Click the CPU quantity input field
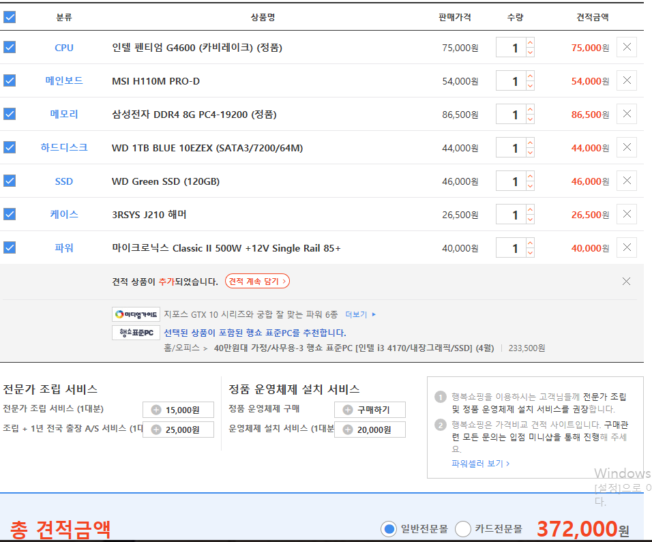The height and width of the screenshot is (542, 652). (x=511, y=48)
